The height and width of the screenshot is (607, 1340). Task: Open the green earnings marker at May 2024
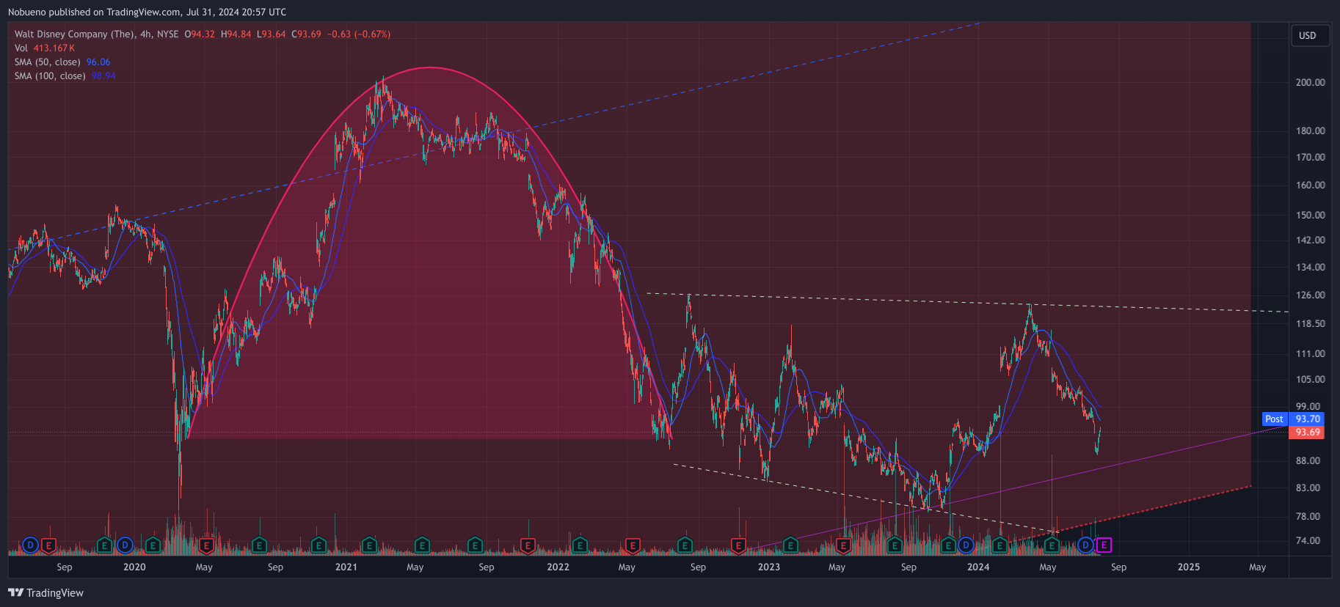[x=1052, y=545]
